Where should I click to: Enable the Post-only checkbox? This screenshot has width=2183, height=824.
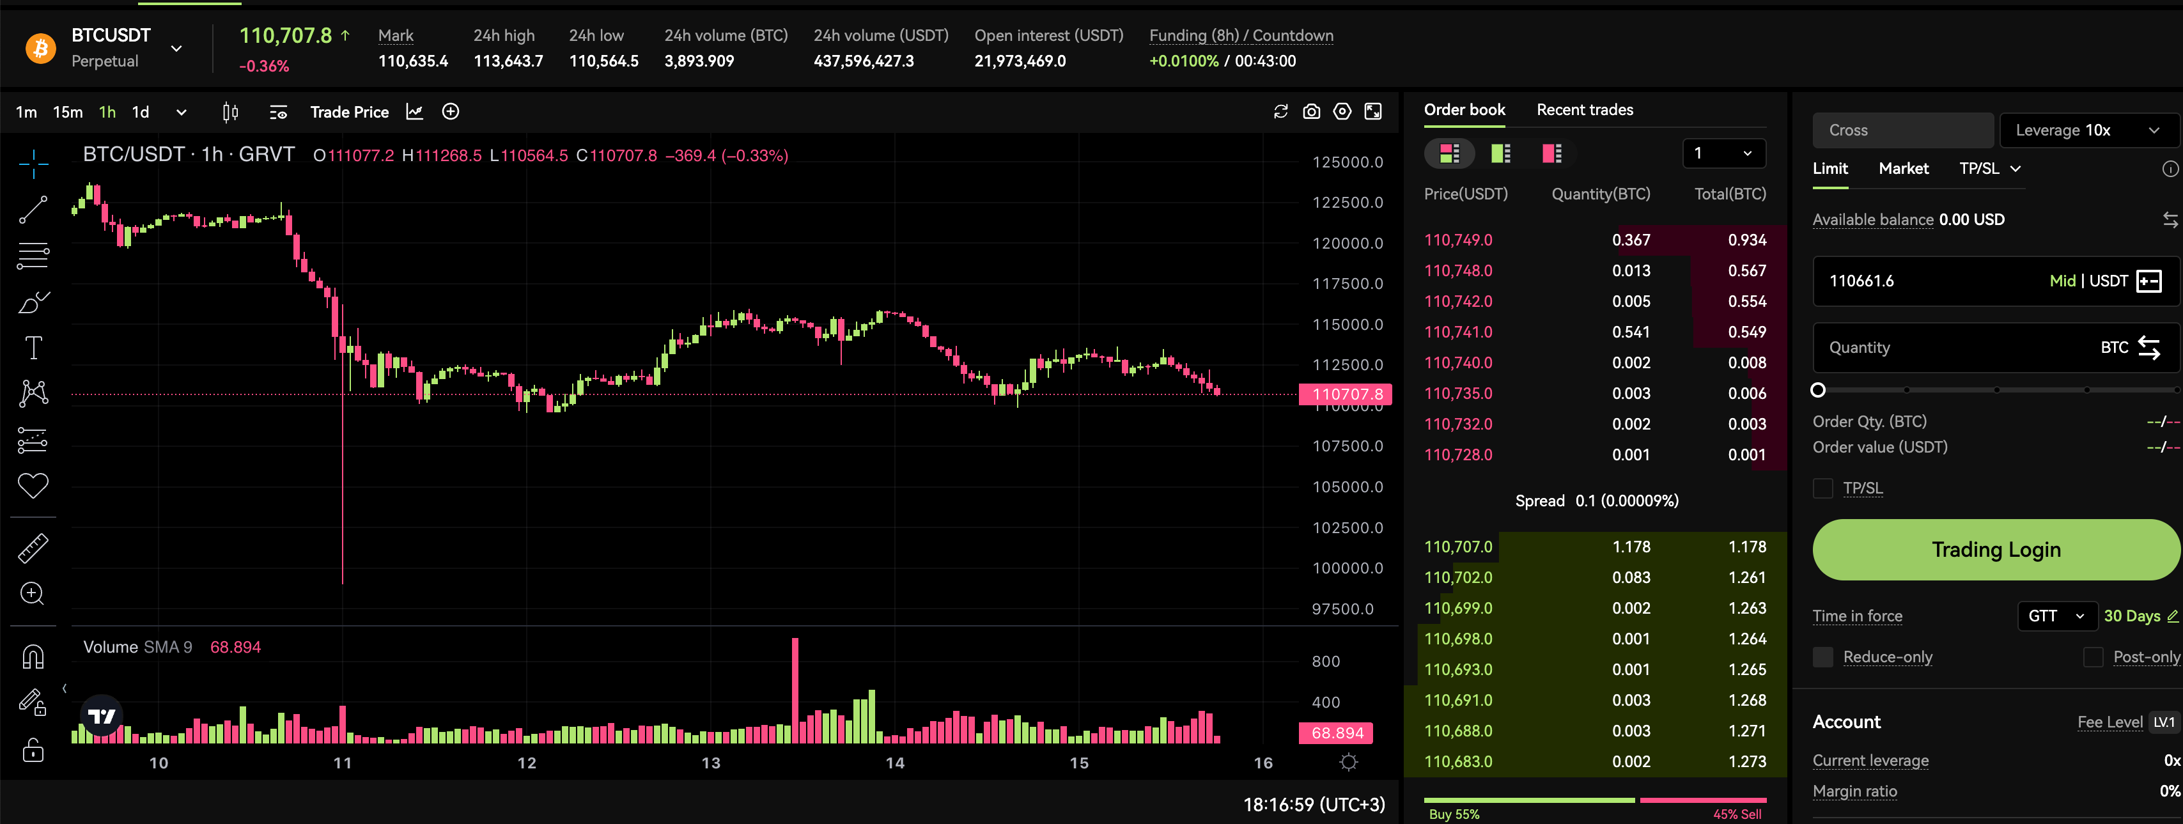pyautogui.click(x=2093, y=657)
